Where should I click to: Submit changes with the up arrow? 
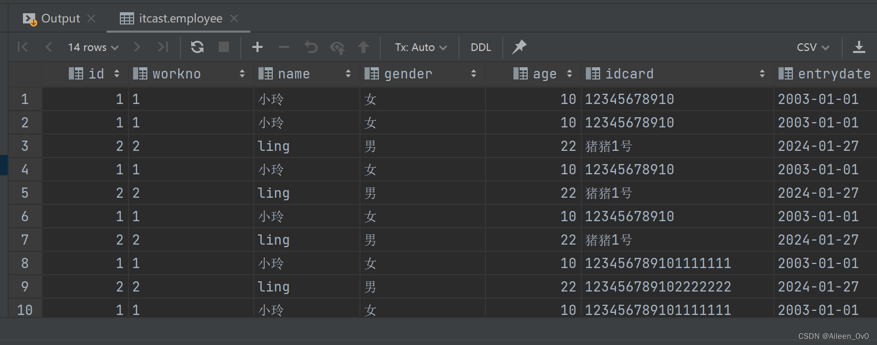(364, 47)
